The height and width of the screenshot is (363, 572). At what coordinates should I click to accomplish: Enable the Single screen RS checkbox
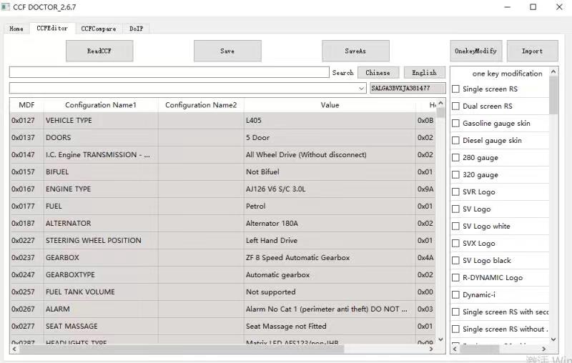click(456, 89)
